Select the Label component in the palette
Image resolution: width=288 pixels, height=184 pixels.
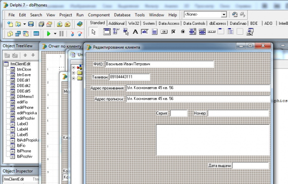136,32
